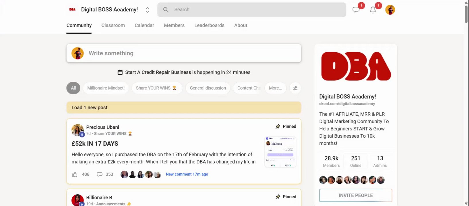Screen dimensions: 469x206
Task: Click the calendar event icon
Action: (x=120, y=72)
